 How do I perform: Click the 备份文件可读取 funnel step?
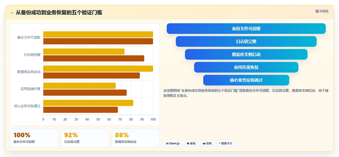(246, 29)
